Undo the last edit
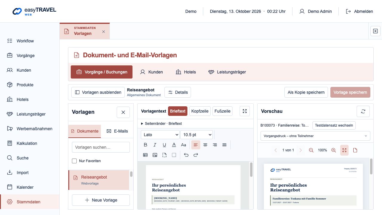Screen dimensions: 382x215 [186, 155]
